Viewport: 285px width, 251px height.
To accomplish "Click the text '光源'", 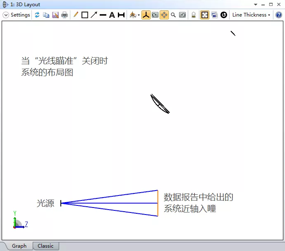I will tap(46, 203).
